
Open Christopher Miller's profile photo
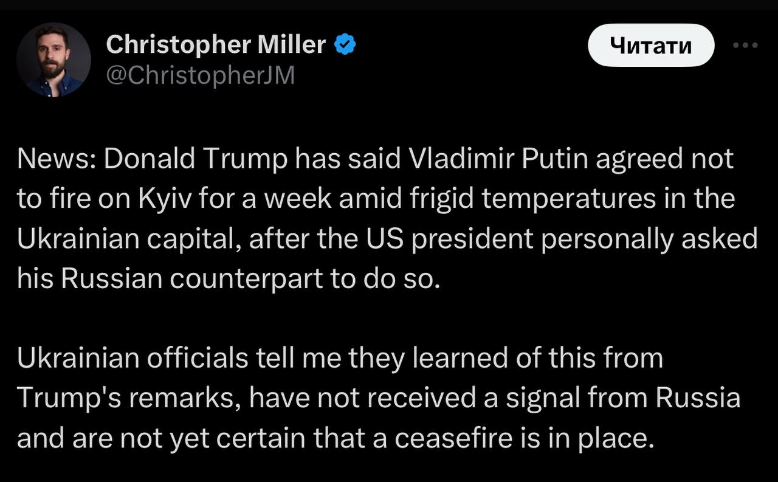coord(53,60)
